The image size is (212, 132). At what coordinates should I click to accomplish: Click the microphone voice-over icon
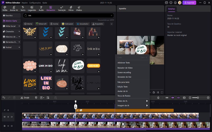(x=158, y=98)
